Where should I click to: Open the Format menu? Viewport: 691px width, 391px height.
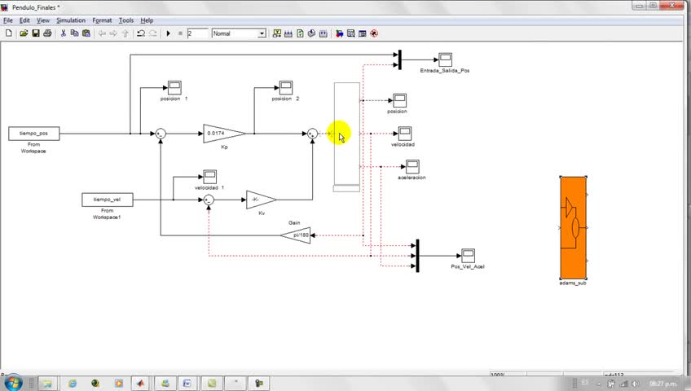tap(102, 20)
